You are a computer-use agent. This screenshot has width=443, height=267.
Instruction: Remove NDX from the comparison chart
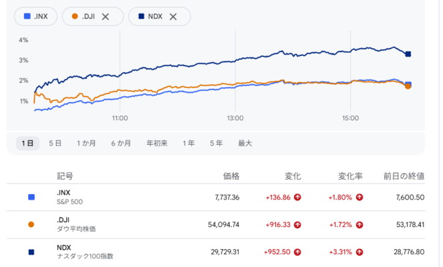[x=173, y=17]
